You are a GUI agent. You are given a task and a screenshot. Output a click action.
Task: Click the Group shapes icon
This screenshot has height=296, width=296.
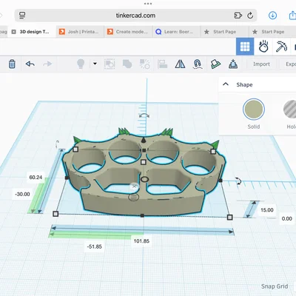(x=110, y=64)
